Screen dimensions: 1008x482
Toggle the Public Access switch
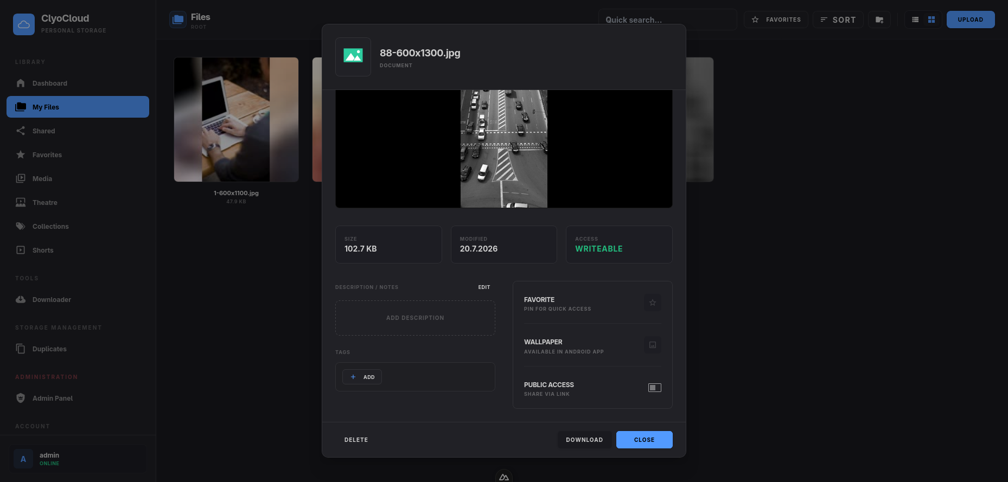click(655, 387)
